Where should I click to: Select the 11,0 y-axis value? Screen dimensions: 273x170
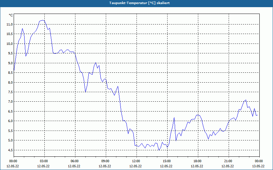[x=10, y=24]
